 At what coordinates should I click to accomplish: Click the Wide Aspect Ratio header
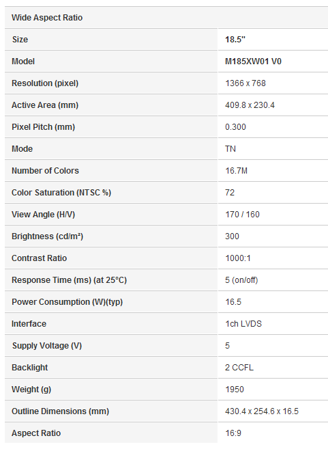47,18
